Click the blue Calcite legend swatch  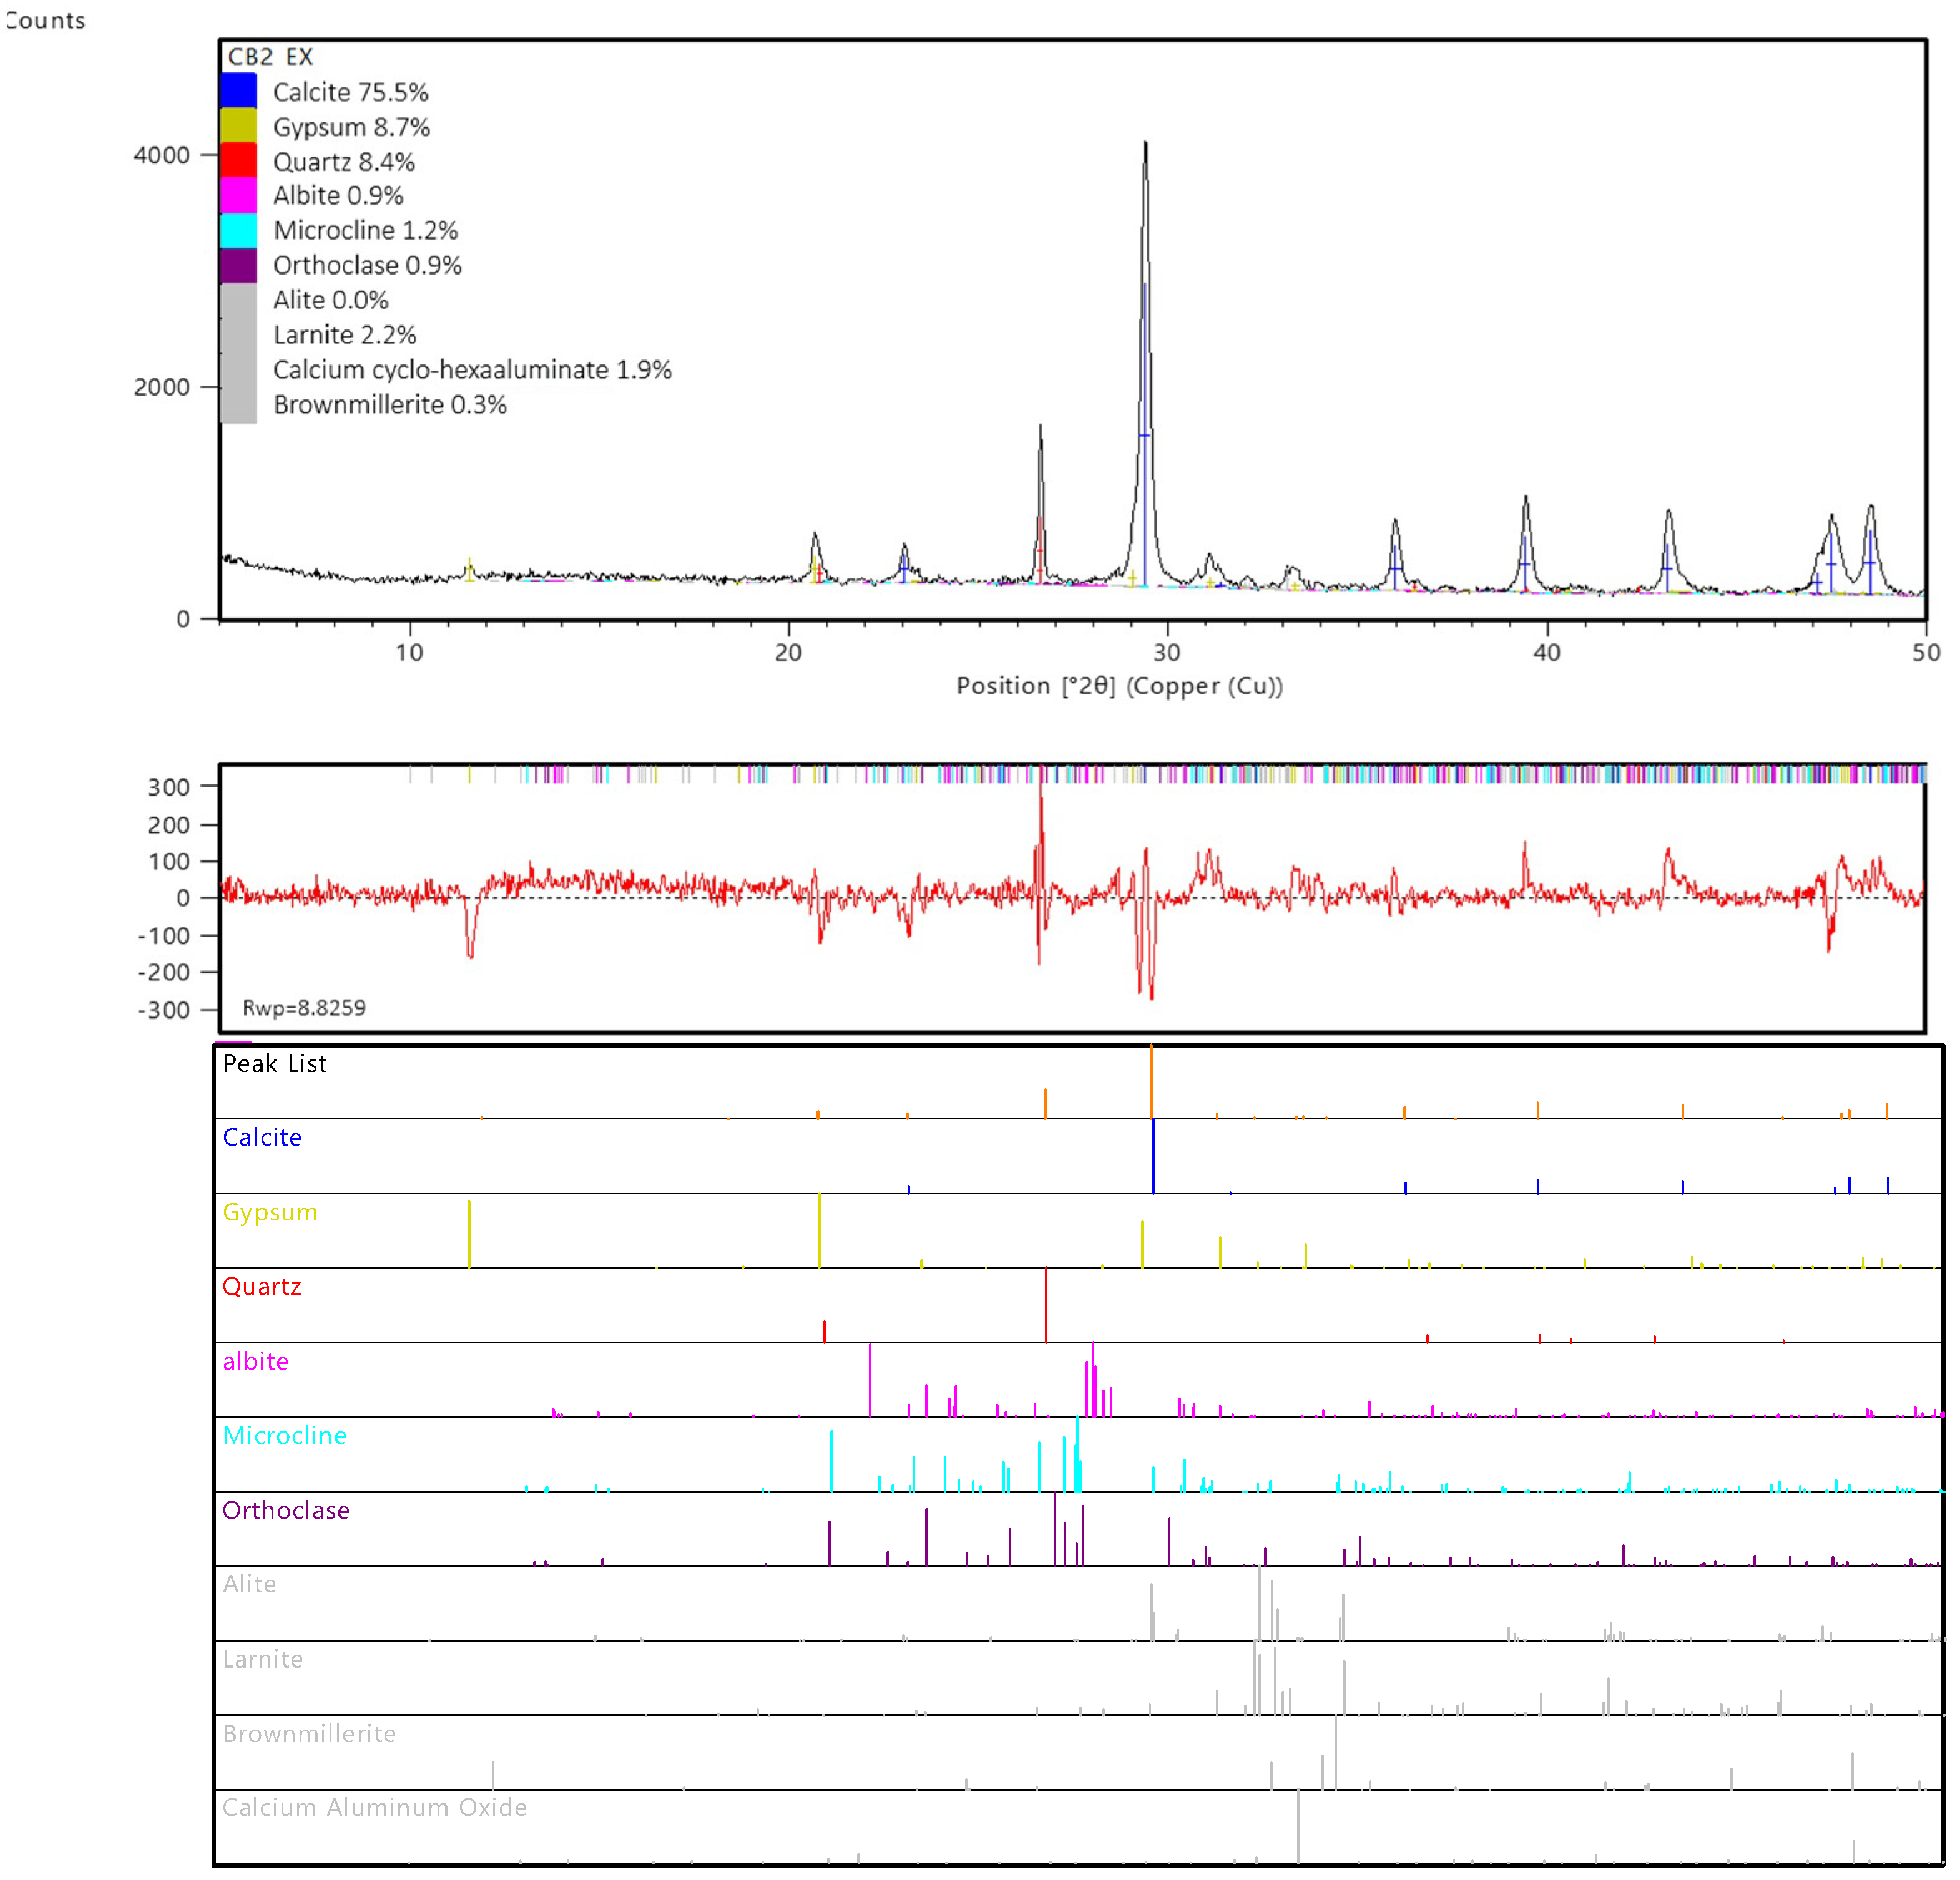pos(238,91)
